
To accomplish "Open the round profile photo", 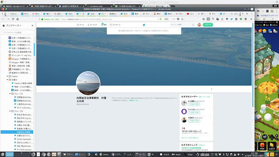I will pyautogui.click(x=88, y=83).
